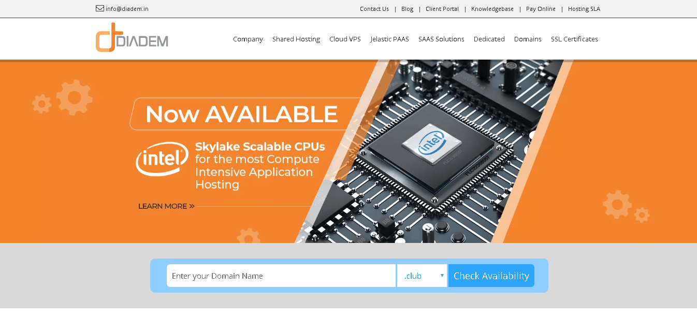Open the Knowledgebase link
The width and height of the screenshot is (697, 316).
click(492, 9)
